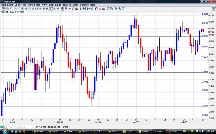The width and height of the screenshot is (216, 134).
Task: Click the 0.9804 horizontal line label
Action: pos(205,72)
